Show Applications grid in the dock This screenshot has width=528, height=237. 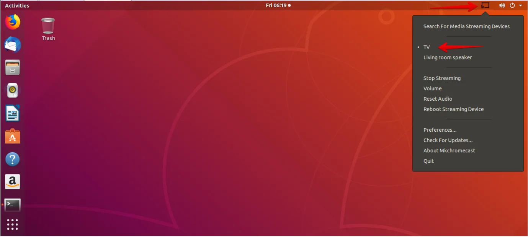(x=12, y=225)
